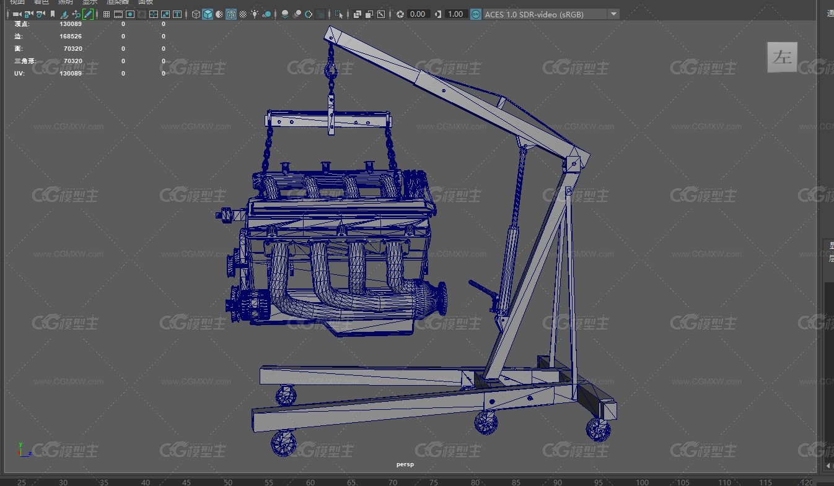
Task: Click the Gamma reset icon
Action: tap(439, 14)
